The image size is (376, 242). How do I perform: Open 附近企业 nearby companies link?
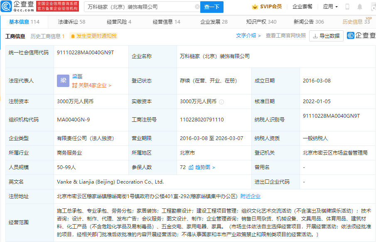tap(251, 196)
